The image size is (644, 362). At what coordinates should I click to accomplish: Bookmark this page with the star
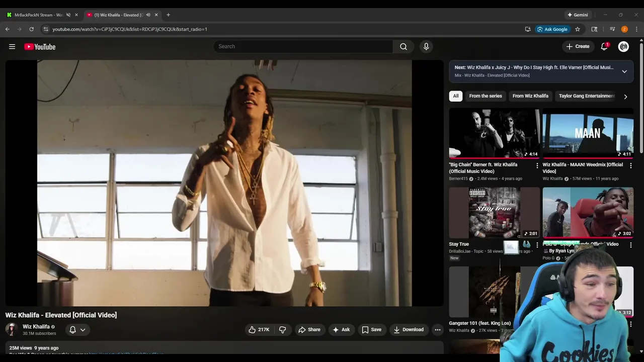tap(578, 29)
